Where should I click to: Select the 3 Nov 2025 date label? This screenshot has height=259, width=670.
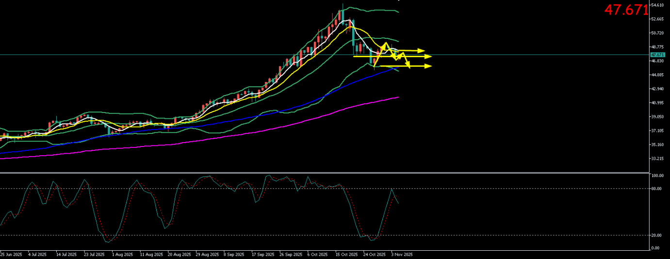(402, 254)
